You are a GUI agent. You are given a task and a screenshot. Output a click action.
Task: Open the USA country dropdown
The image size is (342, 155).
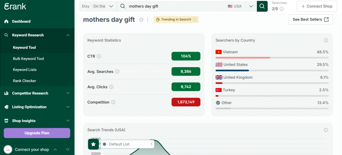click(x=240, y=6)
